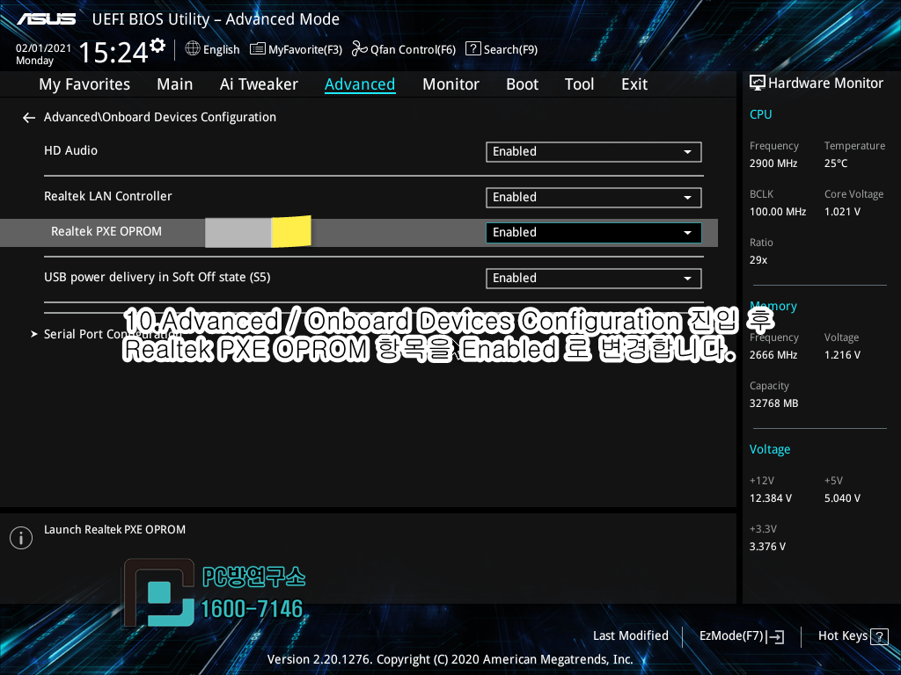
Task: Switch to My Favorites tab
Action: click(84, 84)
